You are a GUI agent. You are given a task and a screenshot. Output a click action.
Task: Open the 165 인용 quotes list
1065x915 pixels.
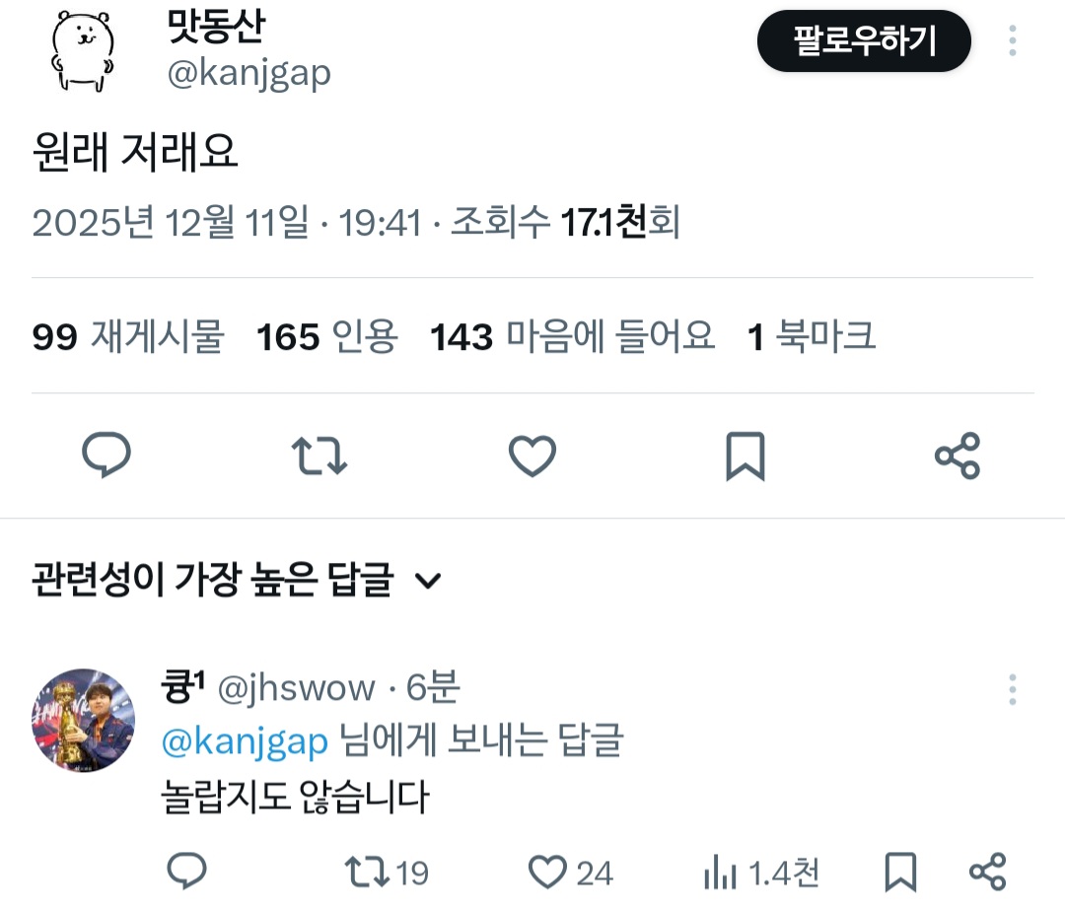click(x=326, y=336)
